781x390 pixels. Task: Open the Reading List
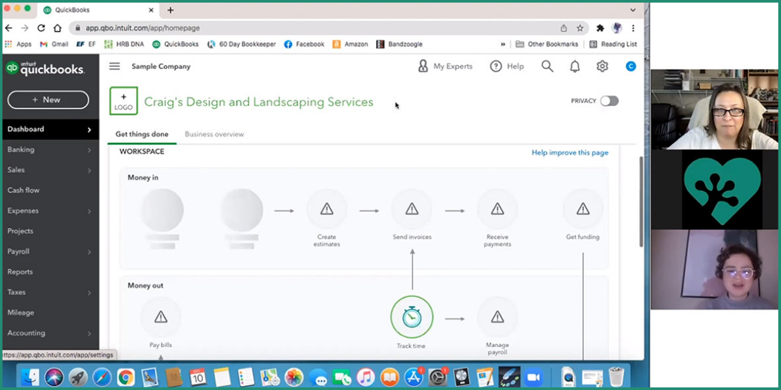tap(613, 44)
